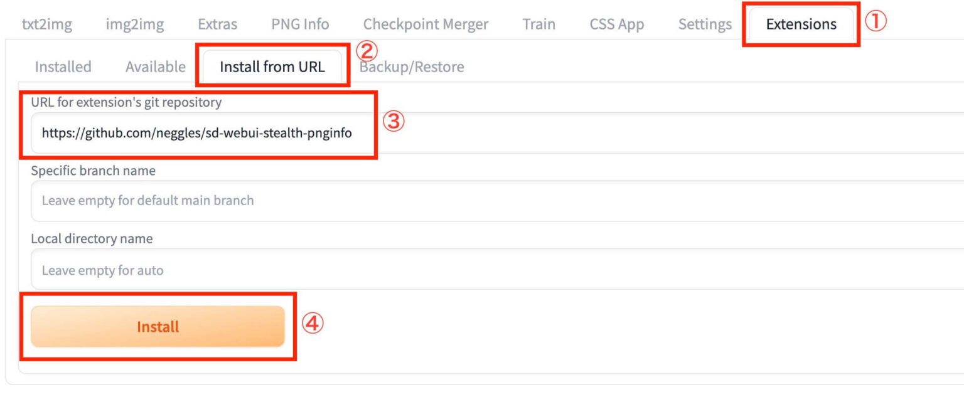This screenshot has height=397, width=964.
Task: Open the img2img tab
Action: (x=134, y=24)
